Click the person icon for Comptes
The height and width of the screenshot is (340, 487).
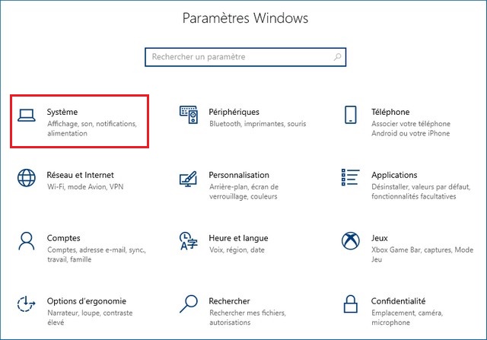(27, 241)
